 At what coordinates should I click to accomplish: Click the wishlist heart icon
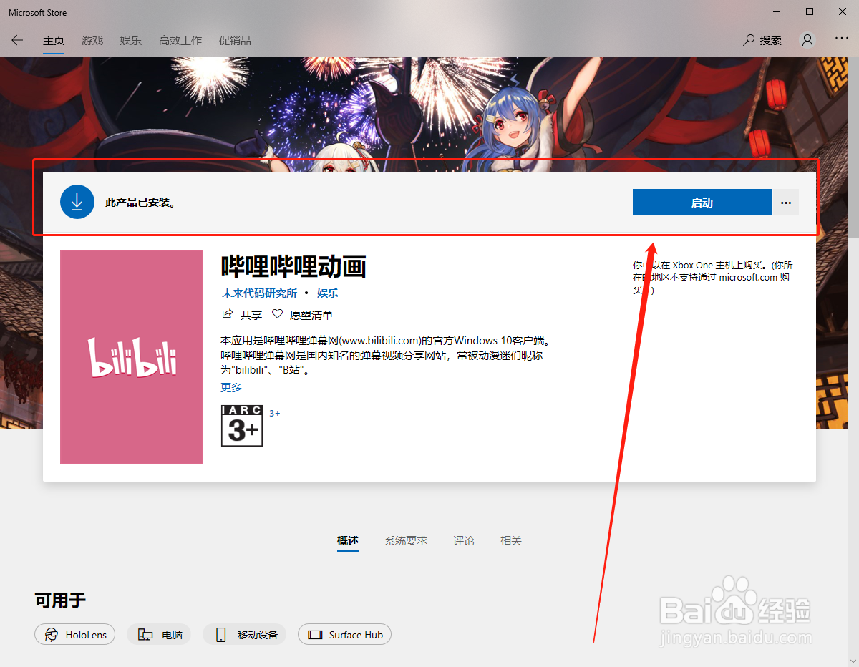[278, 314]
